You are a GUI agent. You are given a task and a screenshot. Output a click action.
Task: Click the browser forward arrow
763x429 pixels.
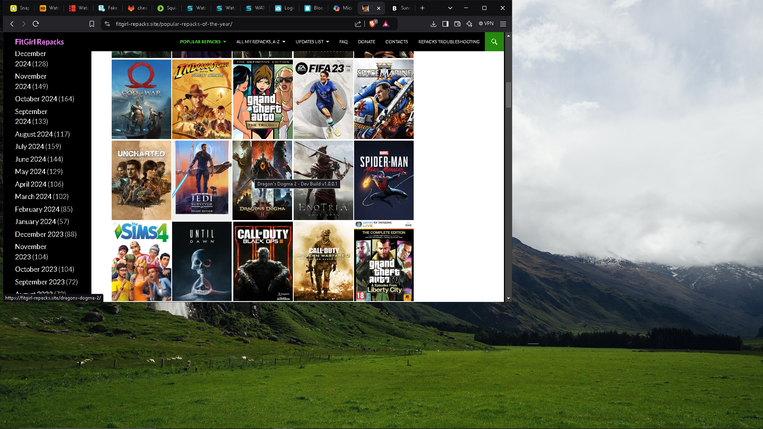(24, 24)
